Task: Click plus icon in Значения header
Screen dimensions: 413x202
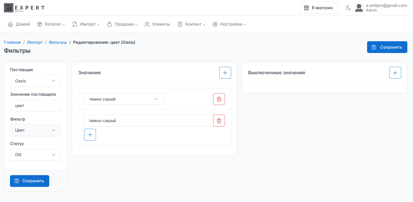Action: [x=225, y=73]
